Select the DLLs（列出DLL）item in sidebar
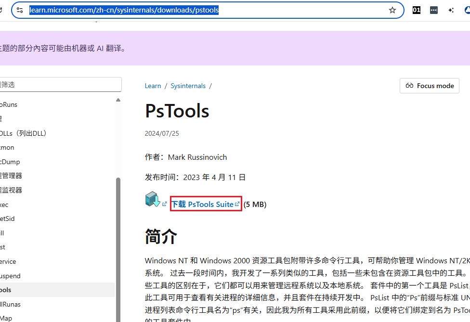 23,133
